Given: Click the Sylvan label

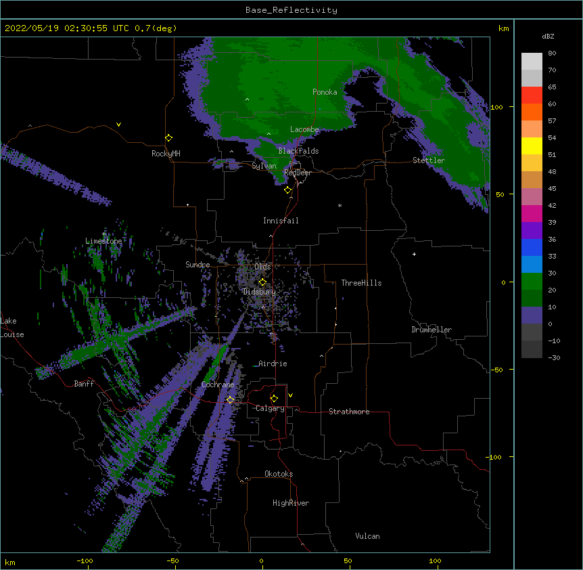Looking at the screenshot, I should coord(264,166).
